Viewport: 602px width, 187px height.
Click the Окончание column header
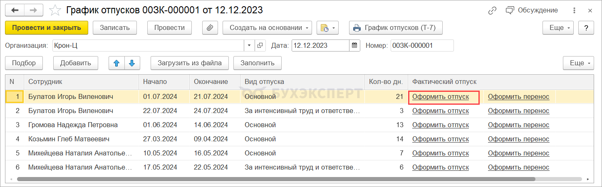(x=215, y=82)
